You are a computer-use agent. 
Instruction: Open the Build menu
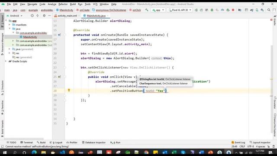pyautogui.click(x=73, y=4)
